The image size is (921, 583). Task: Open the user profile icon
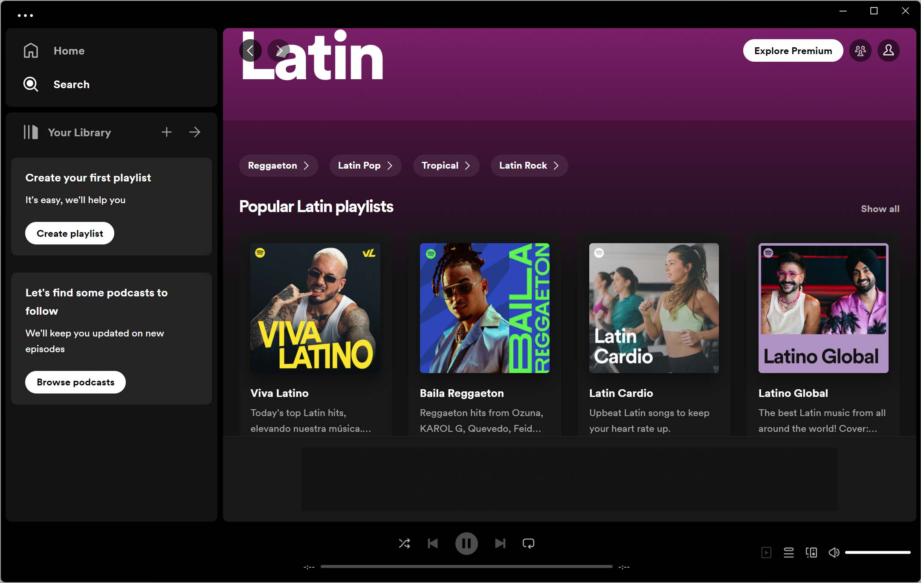click(889, 51)
